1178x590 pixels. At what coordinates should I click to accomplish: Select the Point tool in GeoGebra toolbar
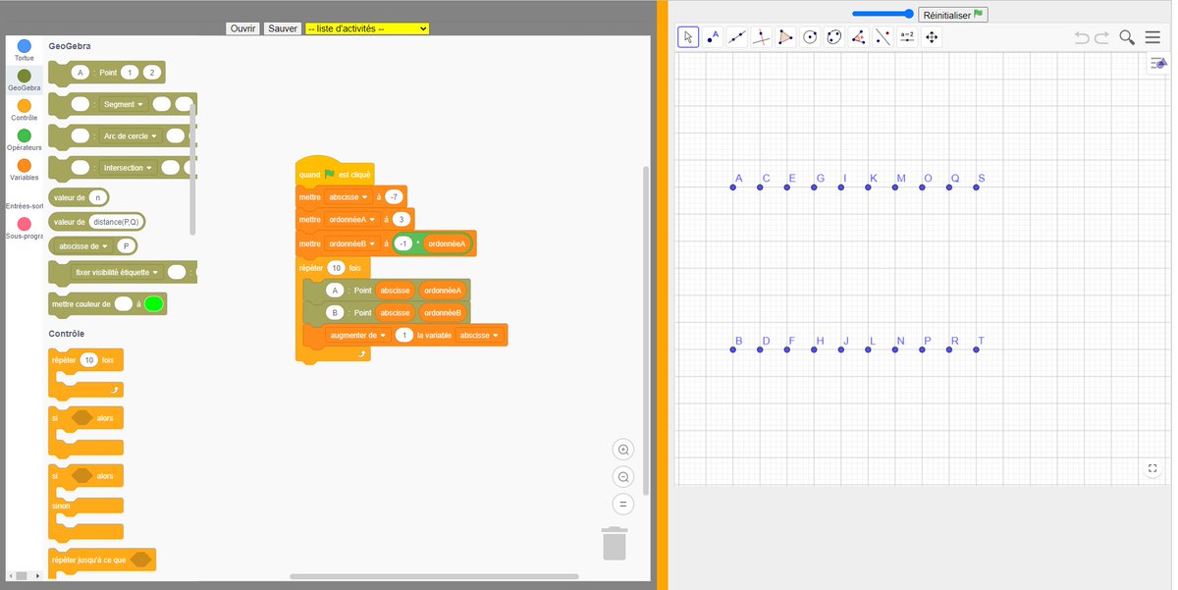click(x=713, y=37)
